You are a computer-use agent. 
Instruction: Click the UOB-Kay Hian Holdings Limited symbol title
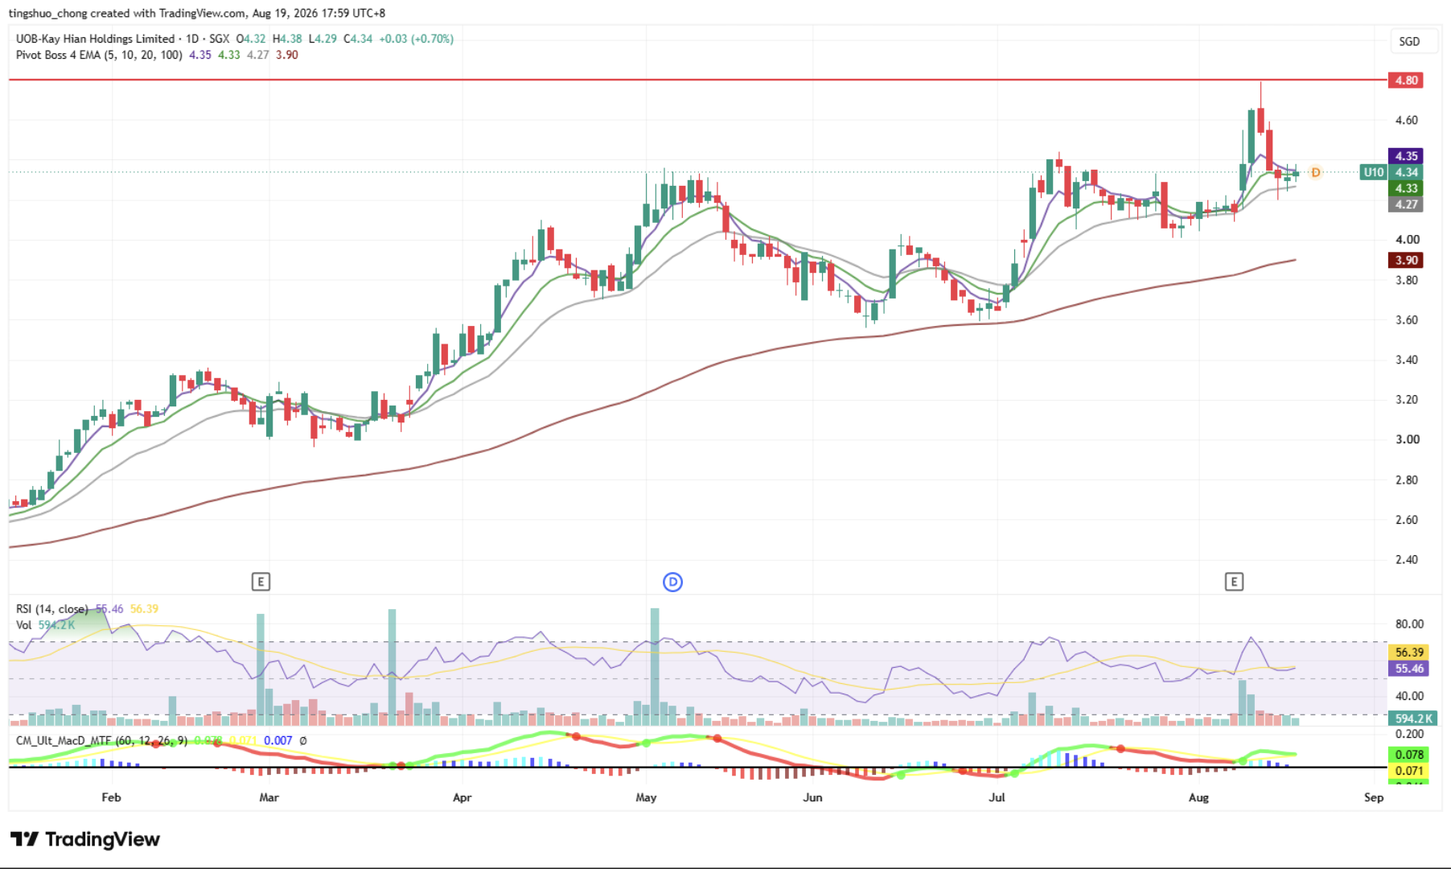[96, 39]
